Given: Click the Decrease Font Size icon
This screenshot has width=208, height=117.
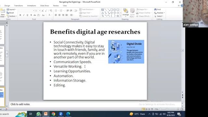Looking at the screenshot, I should (x=46, y=11).
